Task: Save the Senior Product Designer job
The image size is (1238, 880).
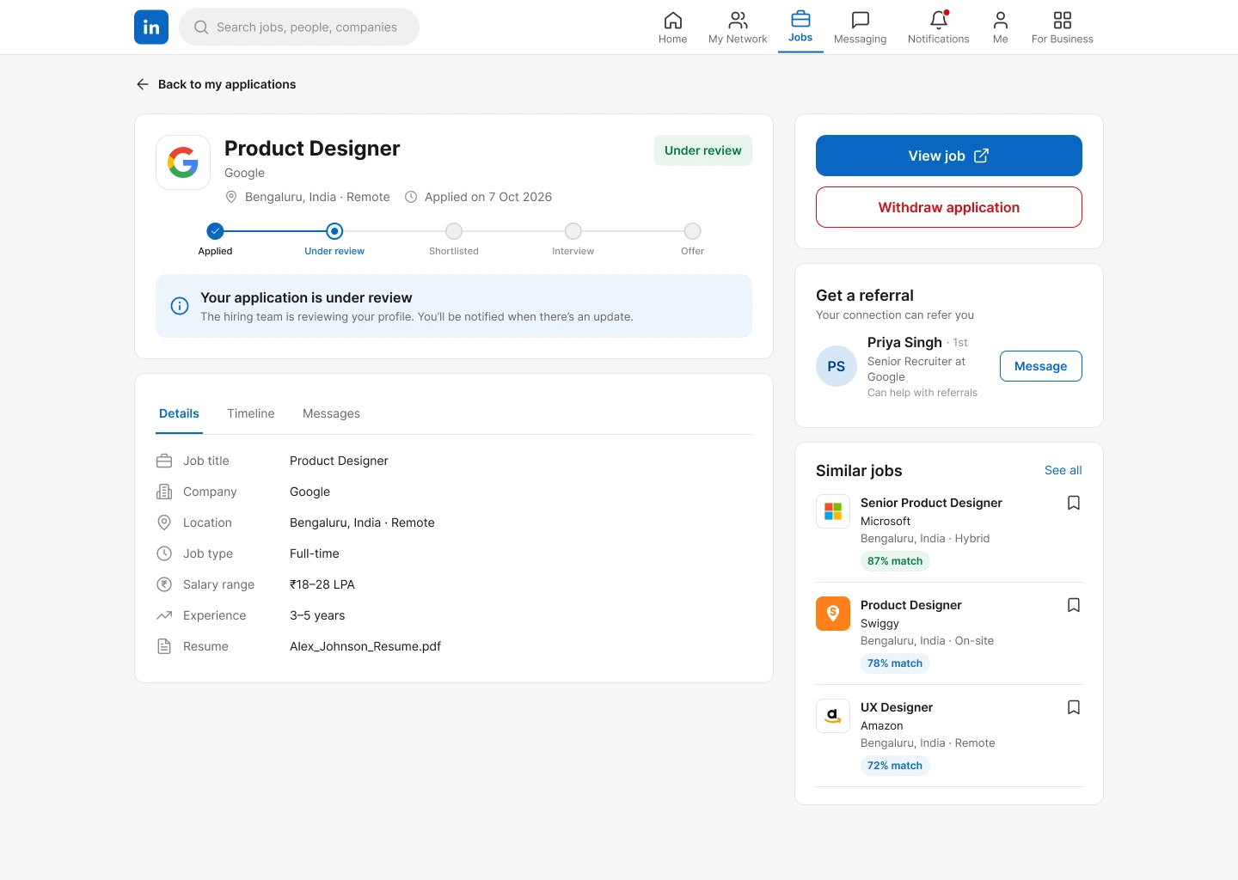Action: point(1074,503)
